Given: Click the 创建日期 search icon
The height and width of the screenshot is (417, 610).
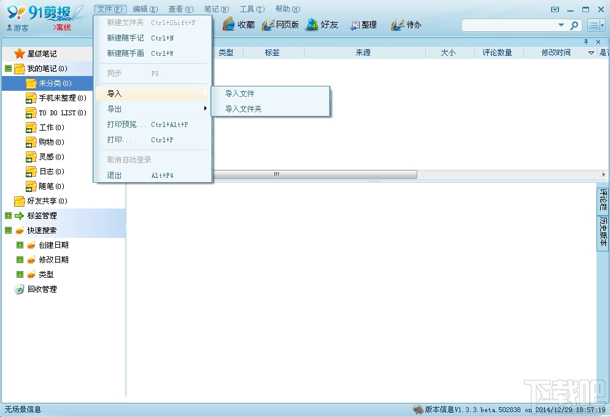Looking at the screenshot, I should (x=31, y=245).
